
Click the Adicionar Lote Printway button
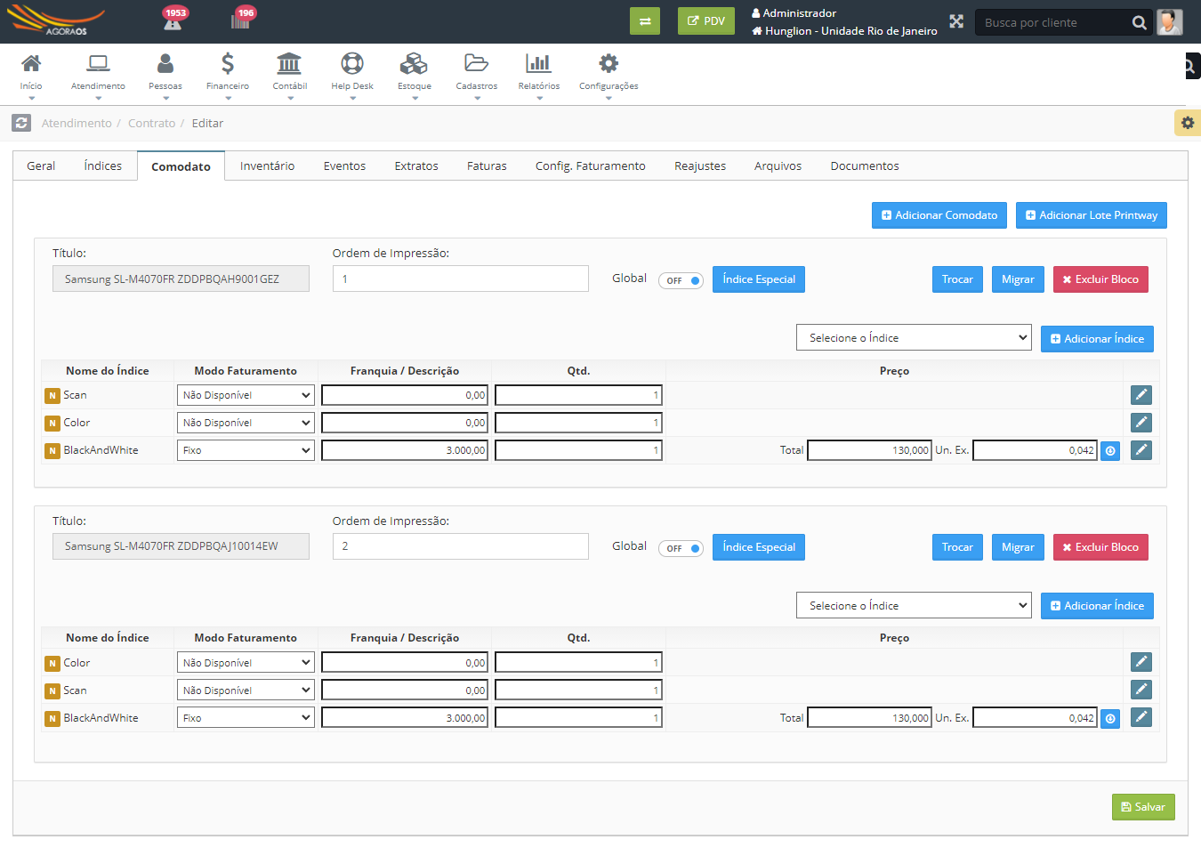point(1092,215)
